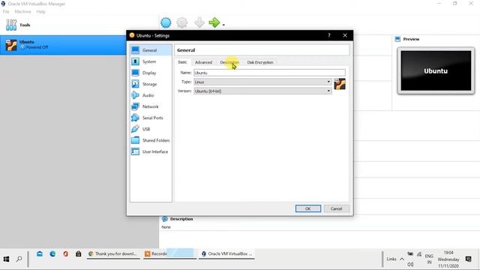The image size is (480, 270).
Task: Switch to the Disk Encryption tab
Action: pos(260,62)
